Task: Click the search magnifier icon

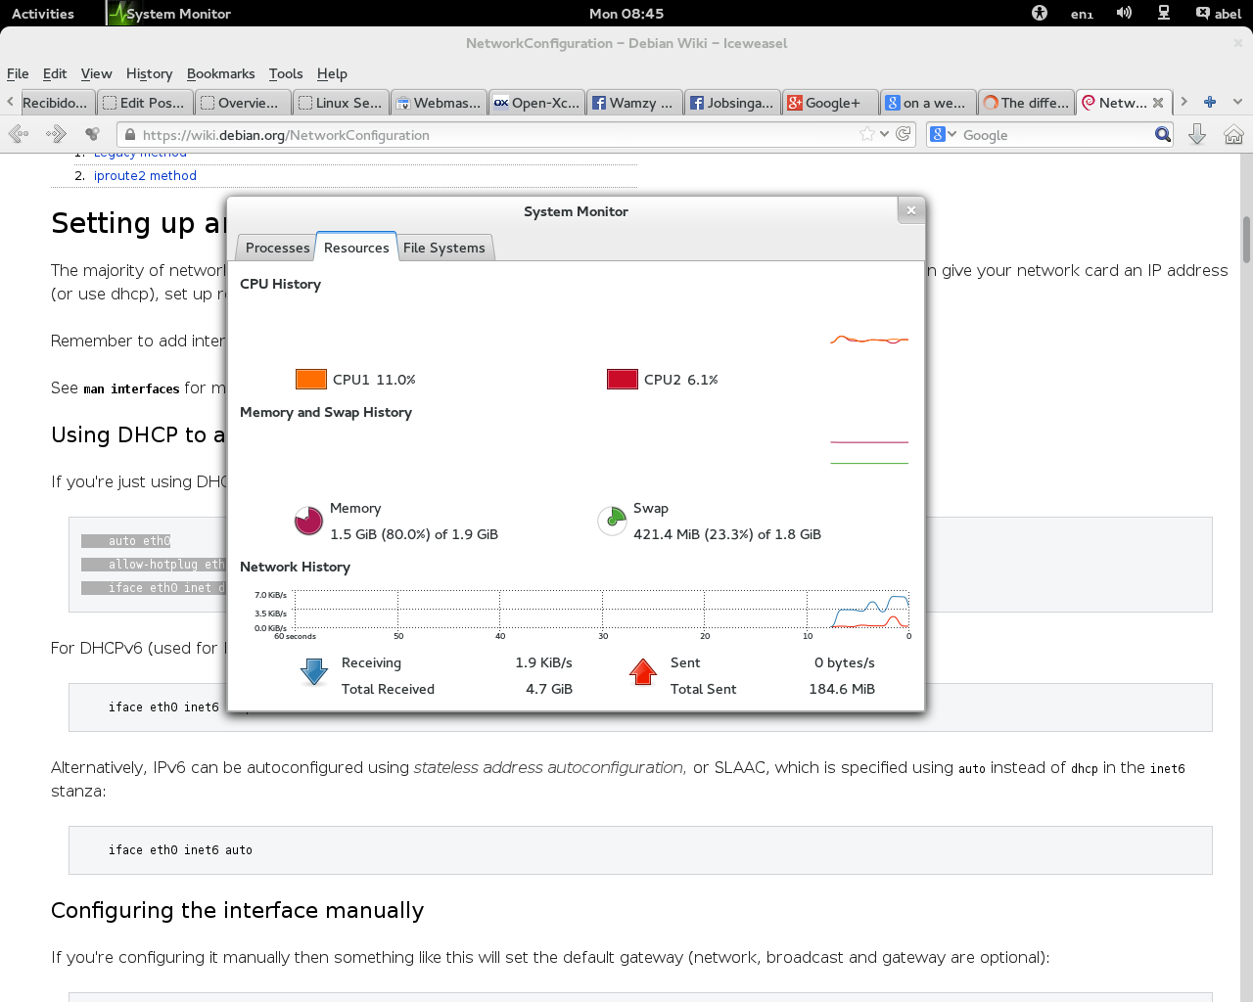Action: (x=1162, y=135)
